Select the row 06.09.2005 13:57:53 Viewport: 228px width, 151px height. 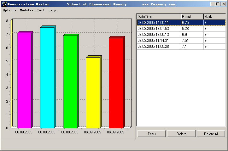[181, 29]
